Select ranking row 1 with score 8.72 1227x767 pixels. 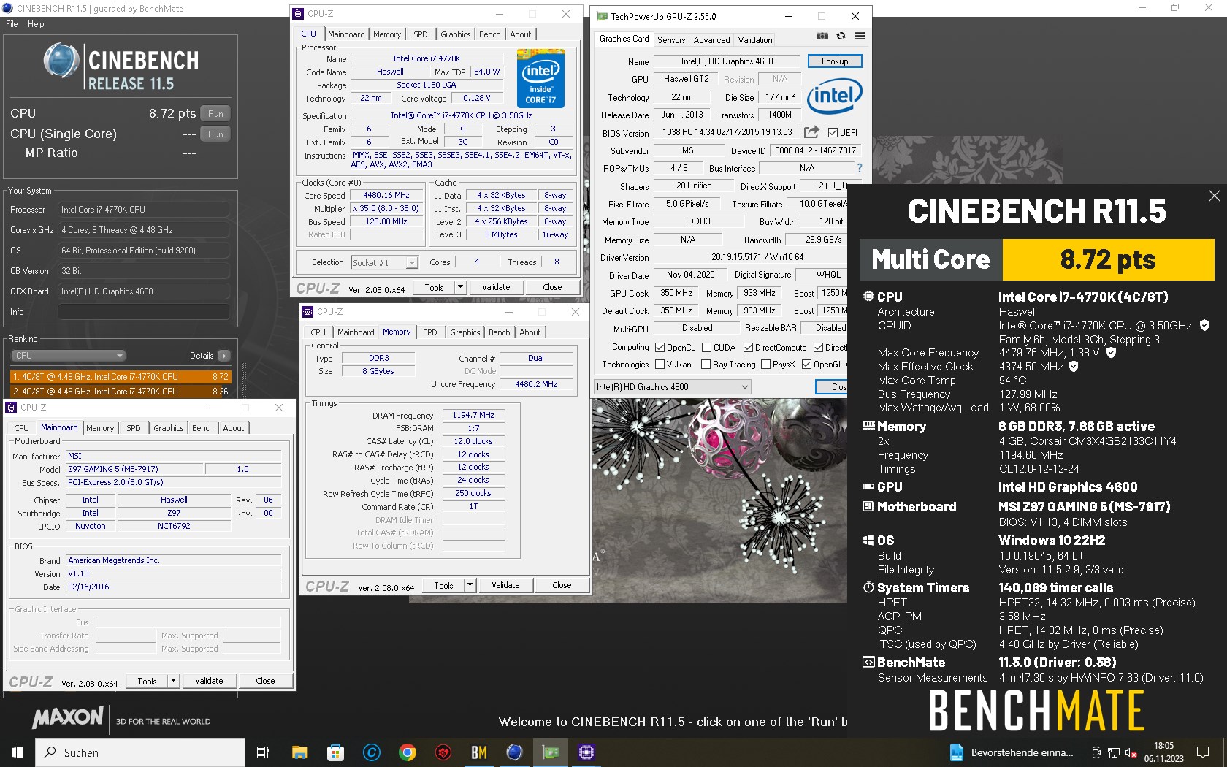(121, 377)
